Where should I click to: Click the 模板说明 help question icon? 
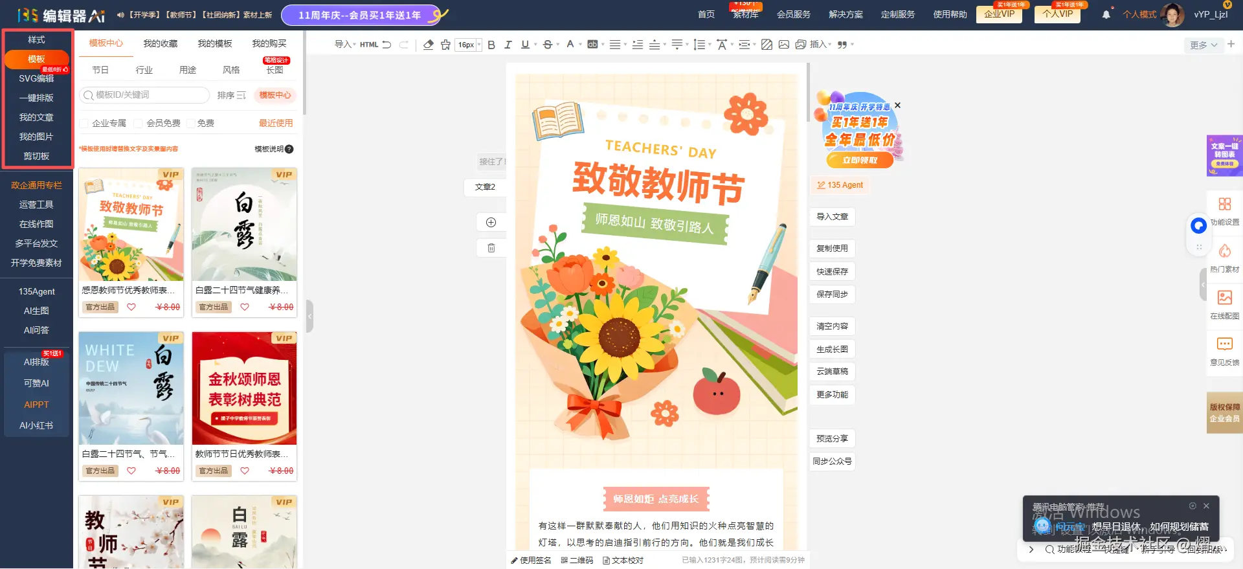[289, 149]
